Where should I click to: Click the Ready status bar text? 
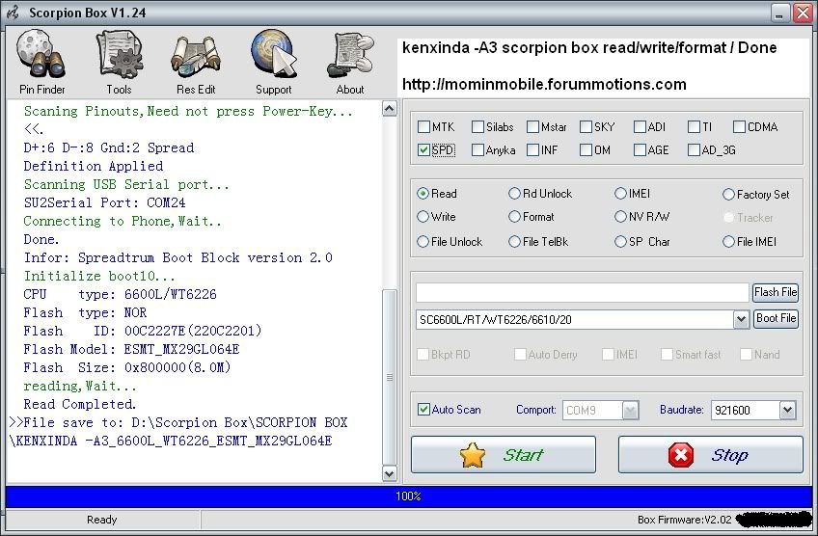pyautogui.click(x=101, y=520)
